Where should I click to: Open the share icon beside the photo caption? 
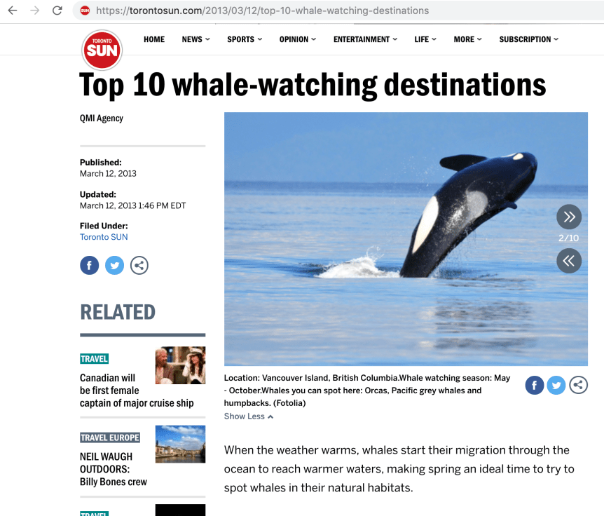click(578, 385)
